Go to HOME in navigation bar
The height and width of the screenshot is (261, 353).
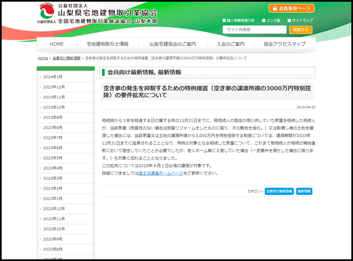57,44
